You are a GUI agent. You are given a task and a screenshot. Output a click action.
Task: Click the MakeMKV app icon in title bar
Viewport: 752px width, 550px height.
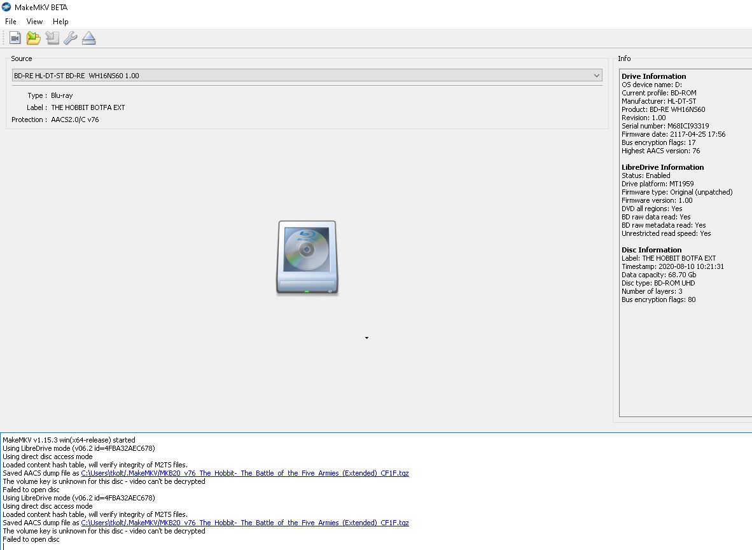[x=6, y=7]
